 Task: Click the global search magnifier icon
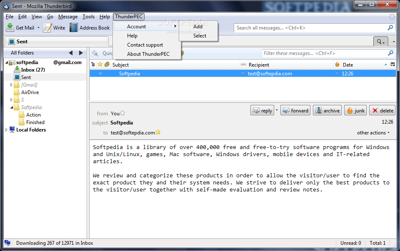pyautogui.click(x=390, y=27)
